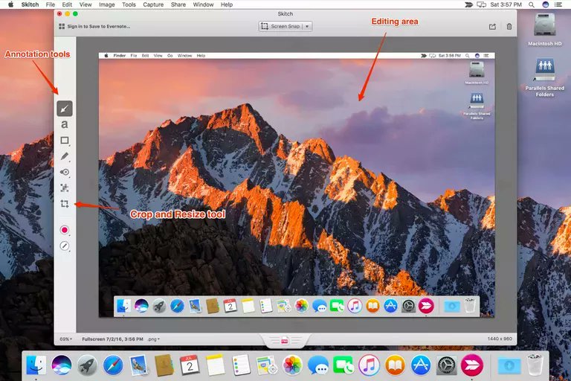Open Spotlight search in menu bar

click(x=529, y=4)
